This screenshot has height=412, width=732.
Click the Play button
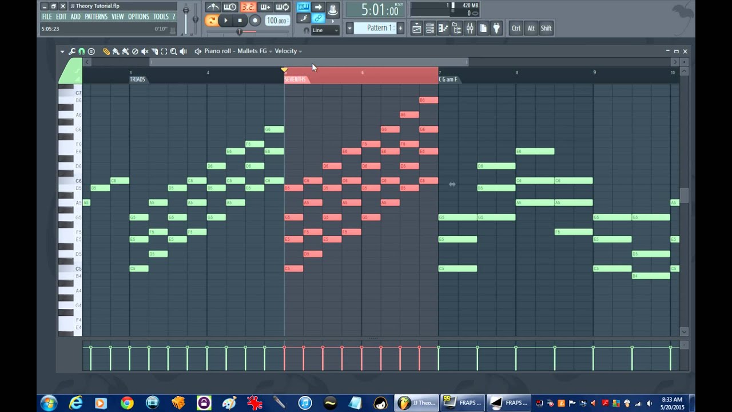coord(226,21)
